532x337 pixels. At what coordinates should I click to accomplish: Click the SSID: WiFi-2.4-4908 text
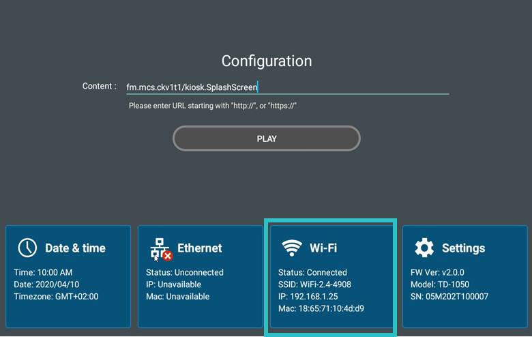(314, 284)
